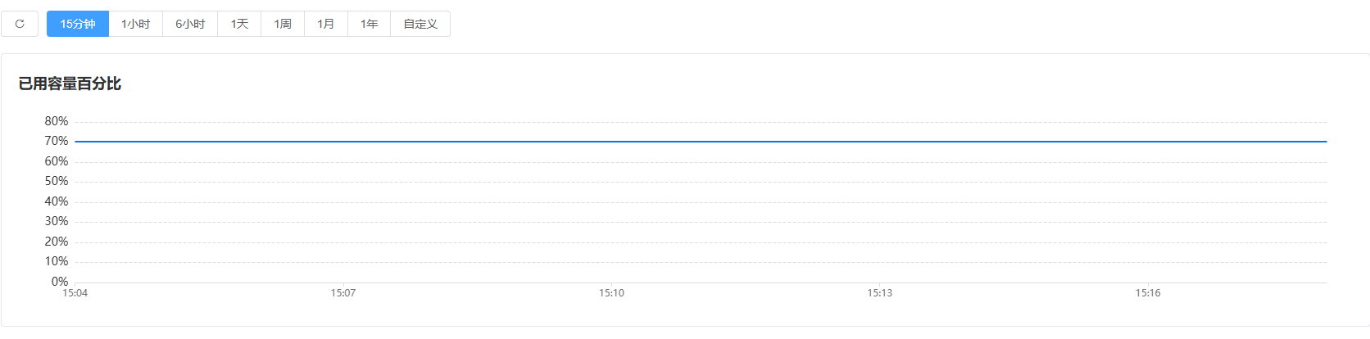Click the 80% y-axis label
The image size is (1370, 339).
(x=57, y=121)
